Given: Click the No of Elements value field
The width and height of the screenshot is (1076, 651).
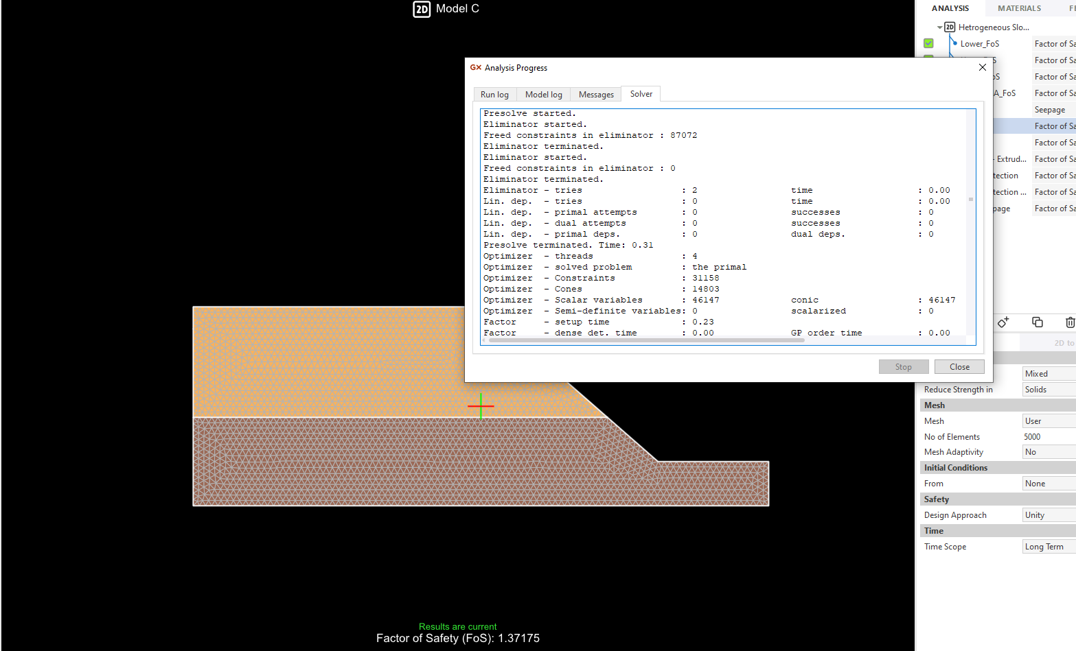Looking at the screenshot, I should [x=1048, y=437].
